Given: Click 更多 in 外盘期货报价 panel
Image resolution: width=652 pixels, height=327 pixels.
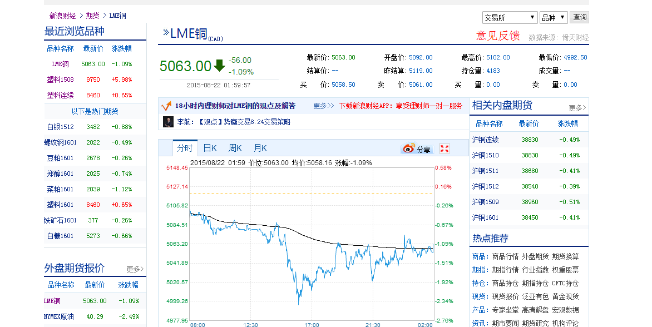Looking at the screenshot, I should [135, 269].
